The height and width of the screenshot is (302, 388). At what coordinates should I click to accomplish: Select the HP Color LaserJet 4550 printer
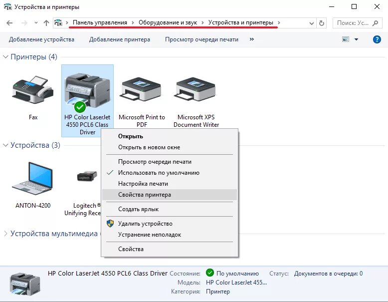87,101
